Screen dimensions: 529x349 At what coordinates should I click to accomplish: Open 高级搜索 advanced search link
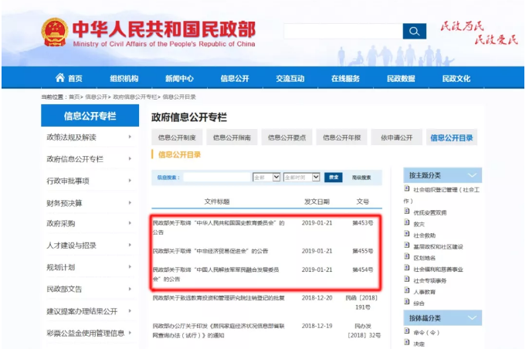point(361,178)
